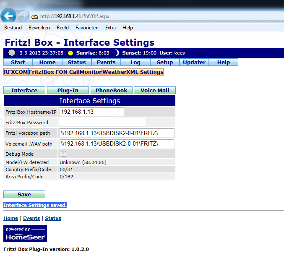Screen dimensions: 284x253
Task: Open Status in the blue navigation bar
Action: point(77,62)
